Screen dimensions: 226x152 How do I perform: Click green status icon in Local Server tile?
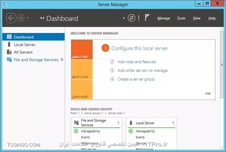[131, 131]
